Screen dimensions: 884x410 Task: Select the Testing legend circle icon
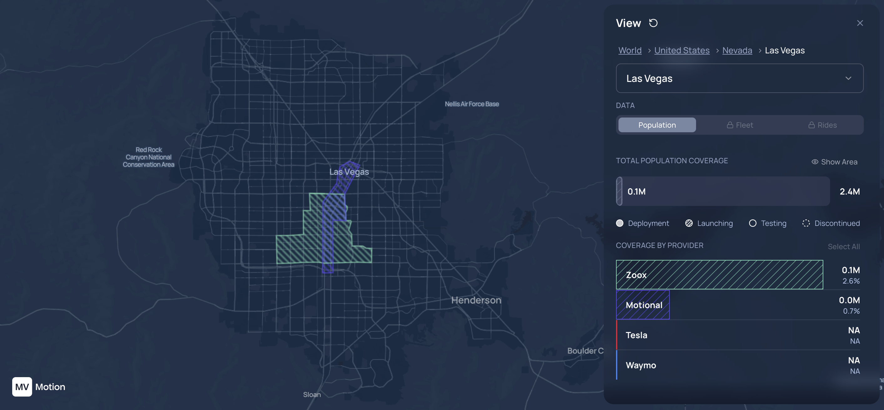[x=753, y=223]
